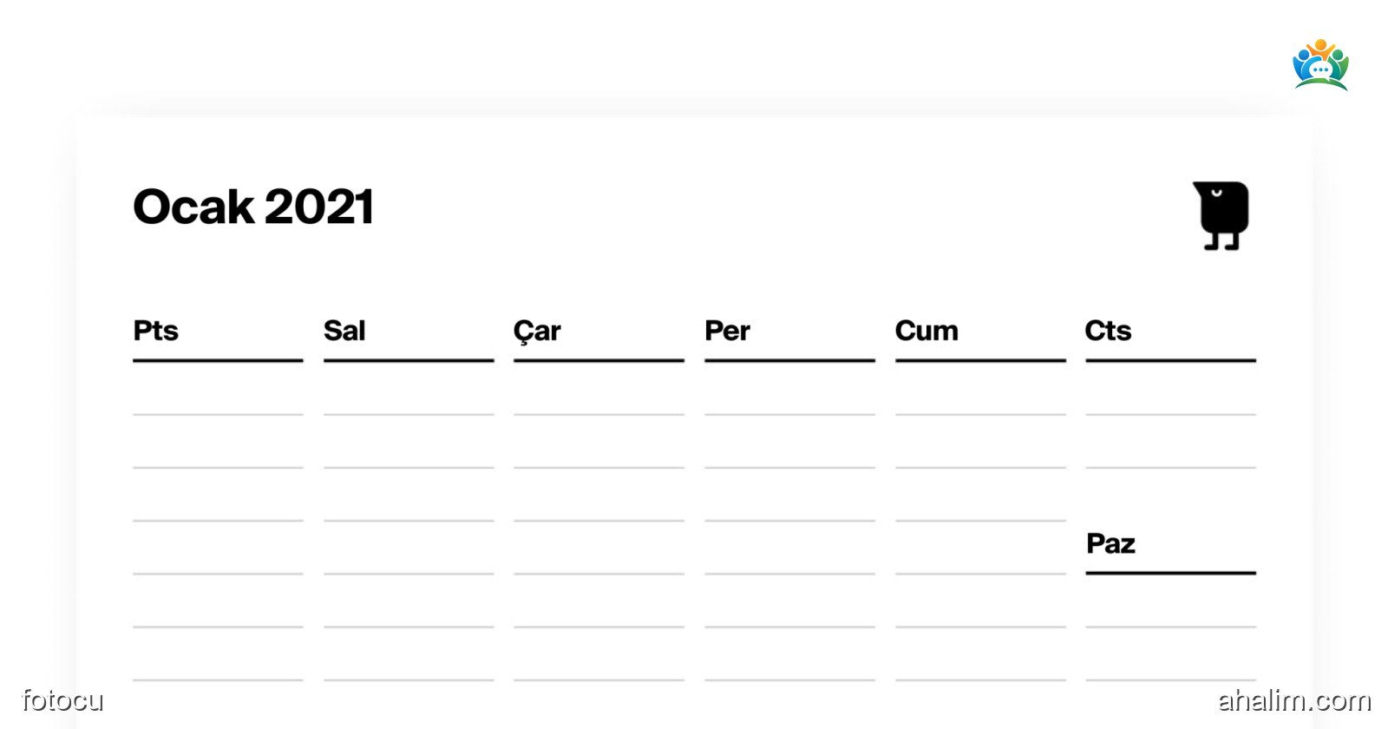Click the Cum column header
The image size is (1388, 729).
[x=926, y=331]
